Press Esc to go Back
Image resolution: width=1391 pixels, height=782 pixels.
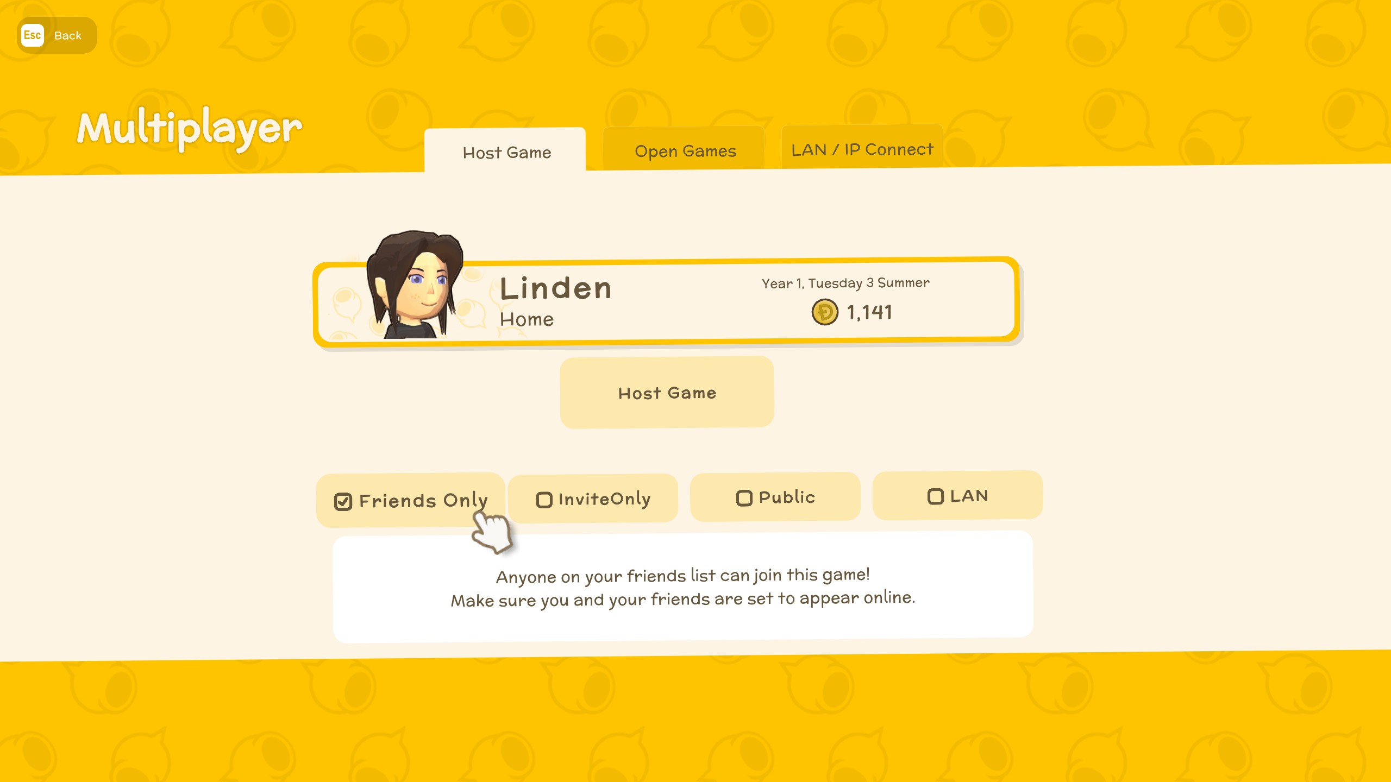point(55,35)
